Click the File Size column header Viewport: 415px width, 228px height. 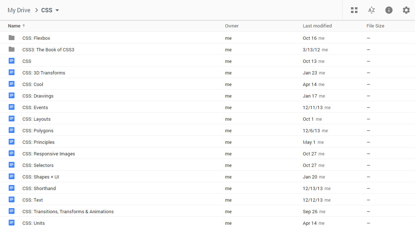click(375, 26)
